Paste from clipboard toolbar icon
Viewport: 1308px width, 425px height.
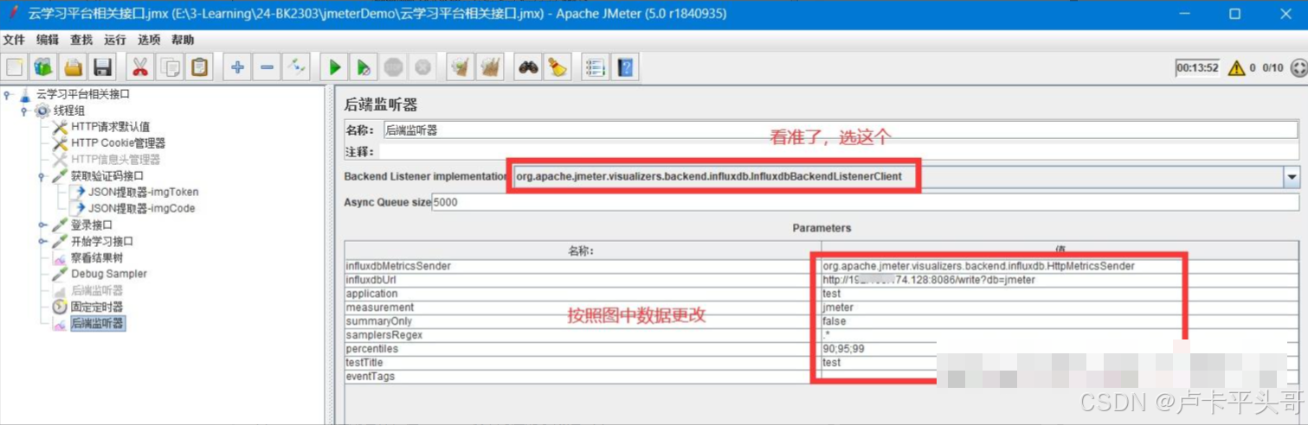(x=200, y=67)
